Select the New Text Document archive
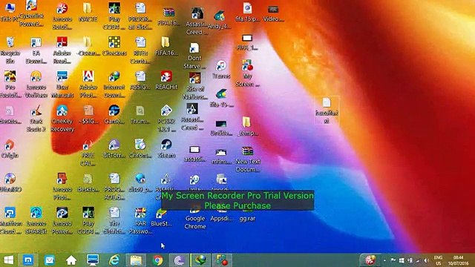475x267 pixels. point(247,159)
